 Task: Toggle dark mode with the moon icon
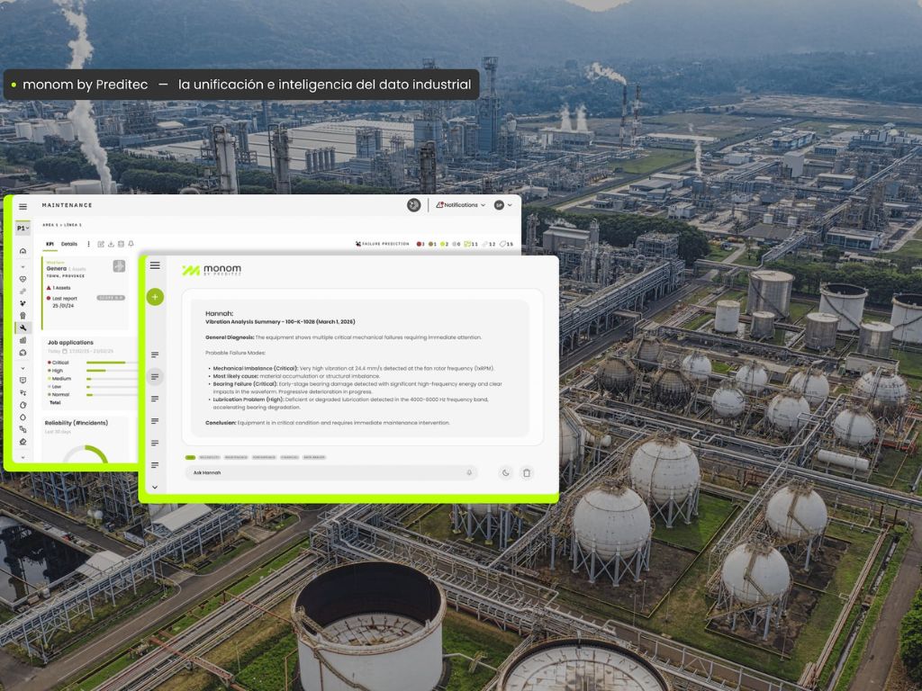click(506, 472)
